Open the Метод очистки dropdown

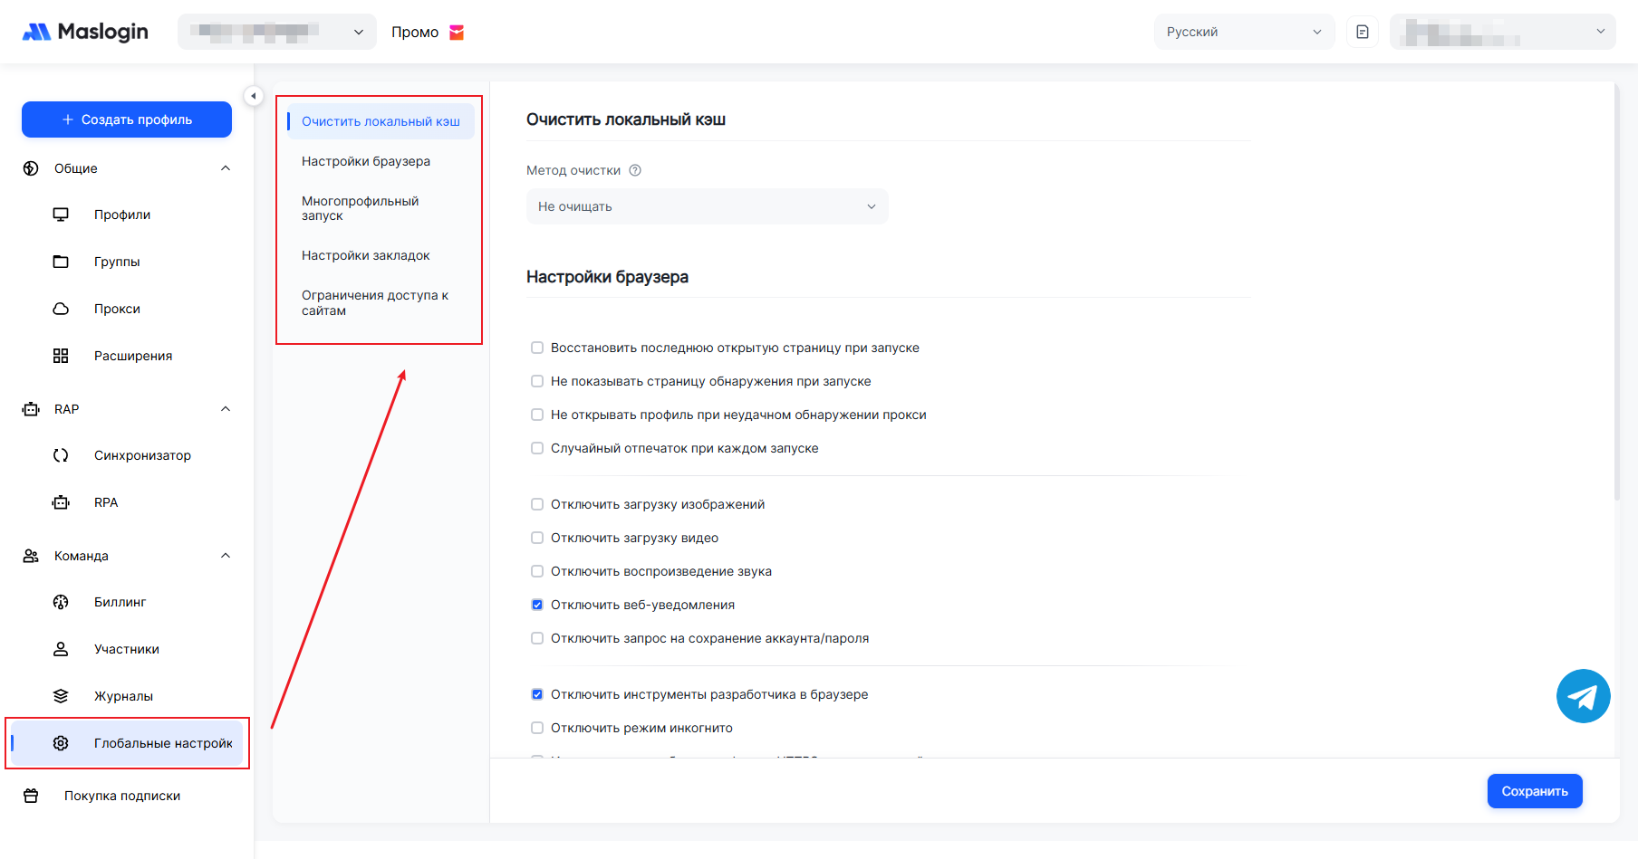pos(707,206)
